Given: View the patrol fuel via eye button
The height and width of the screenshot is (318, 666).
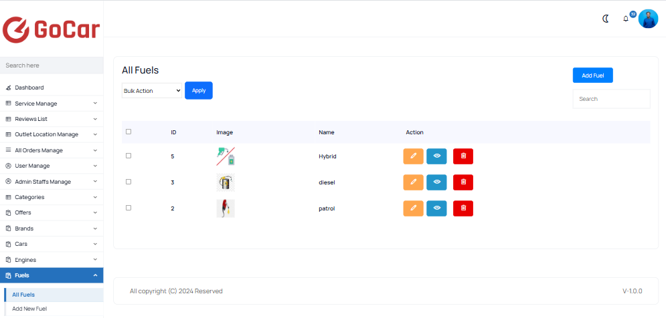Looking at the screenshot, I should (436, 208).
